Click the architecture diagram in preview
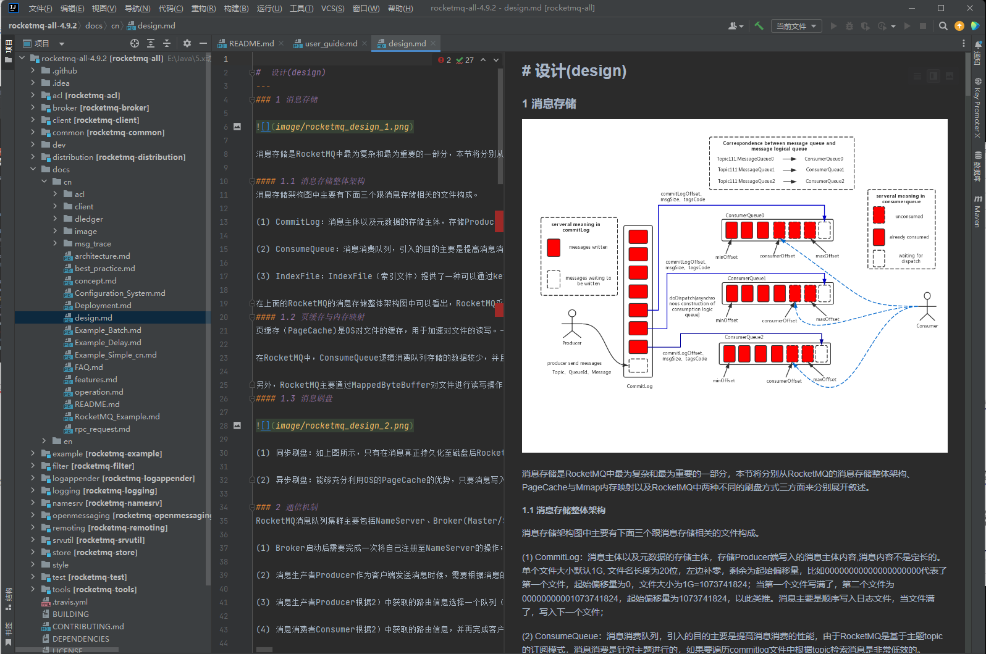 (x=735, y=286)
